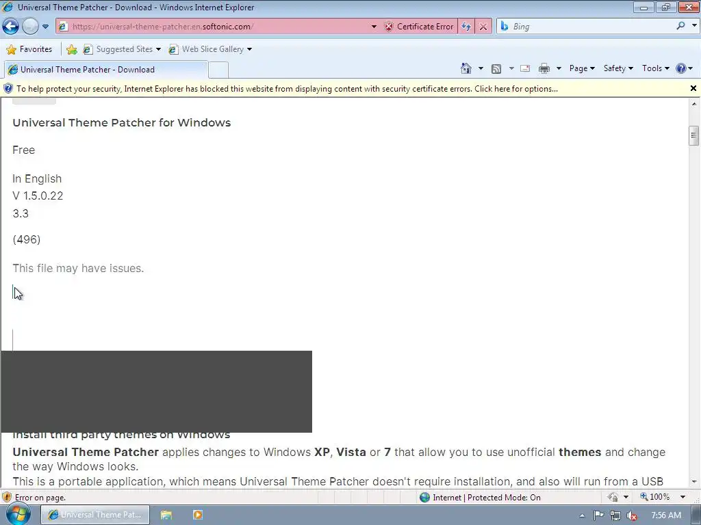This screenshot has height=525, width=701.
Task: Open the Windows Start button
Action: pyautogui.click(x=18, y=515)
